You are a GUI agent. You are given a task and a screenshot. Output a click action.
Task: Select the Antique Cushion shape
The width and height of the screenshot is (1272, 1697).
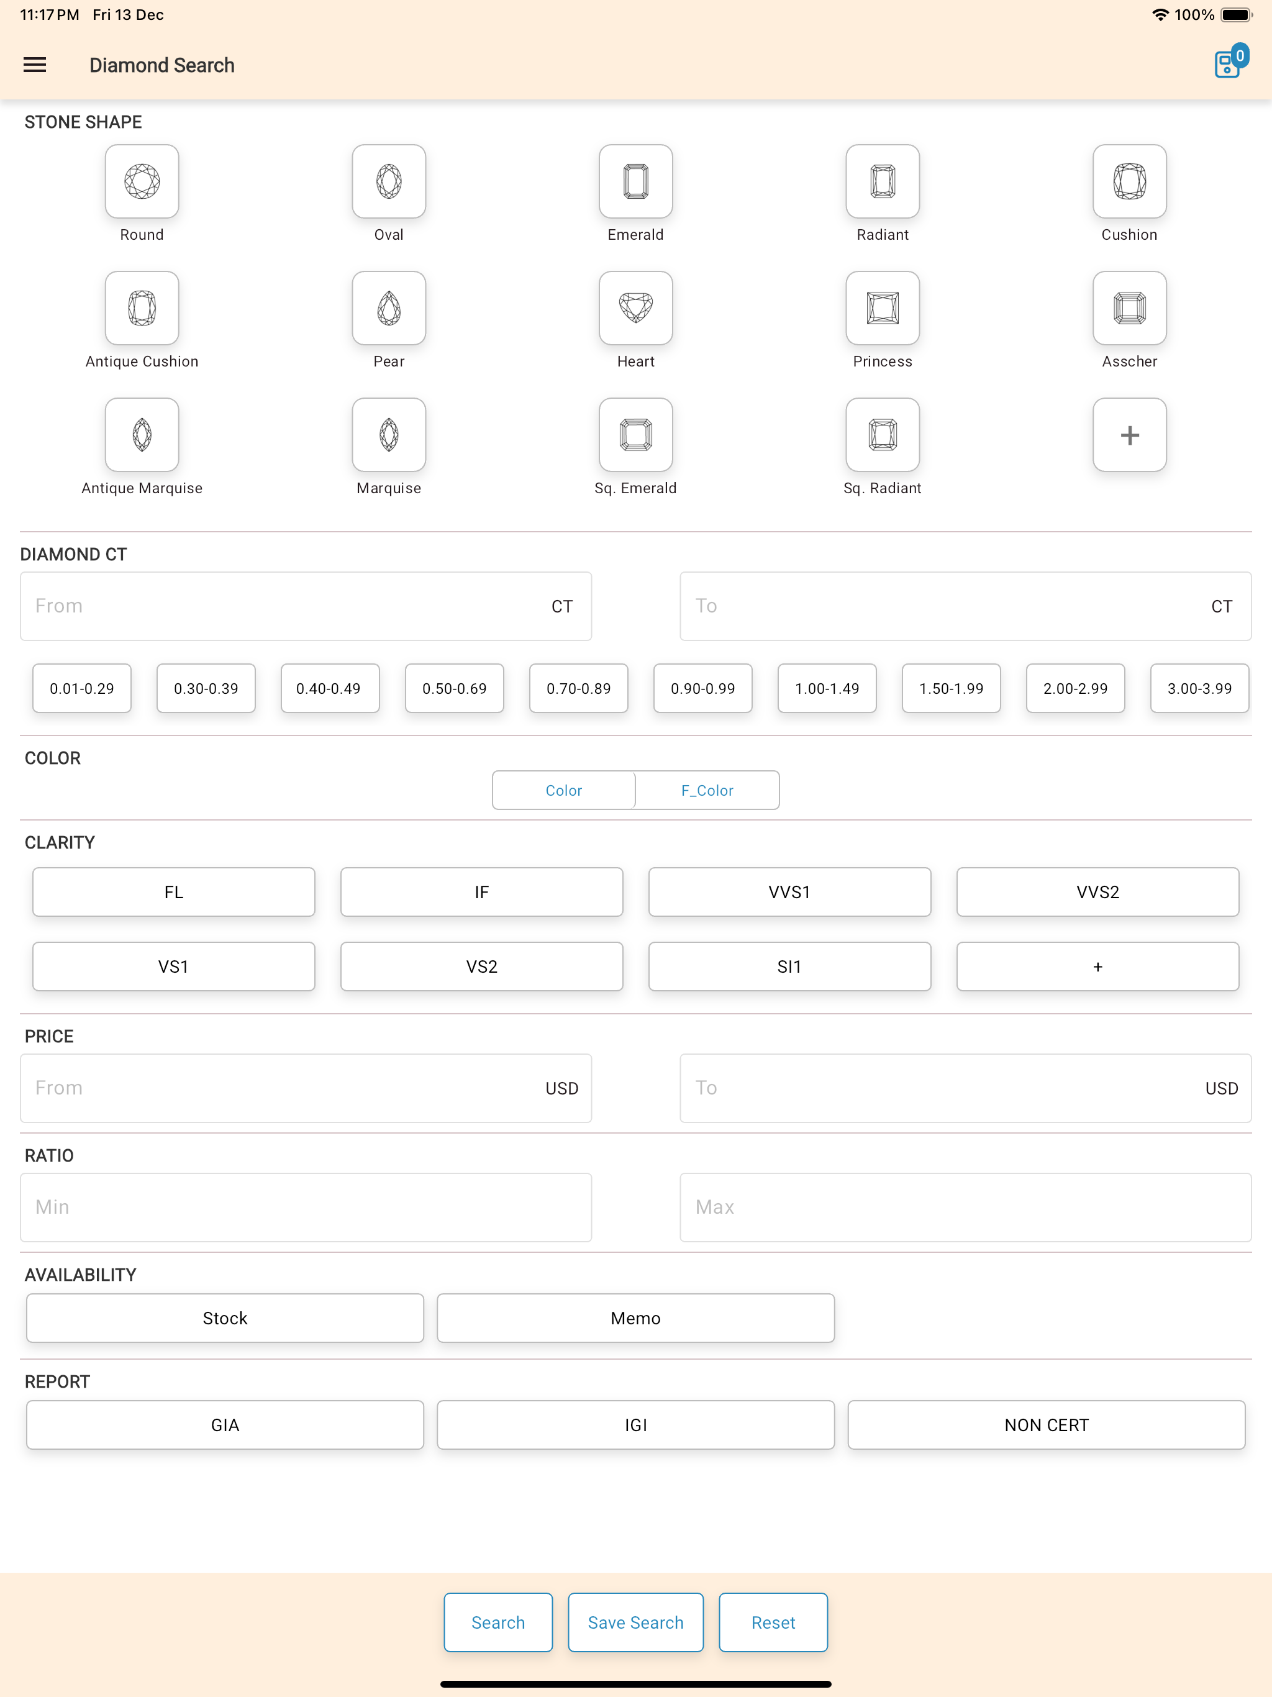(142, 309)
